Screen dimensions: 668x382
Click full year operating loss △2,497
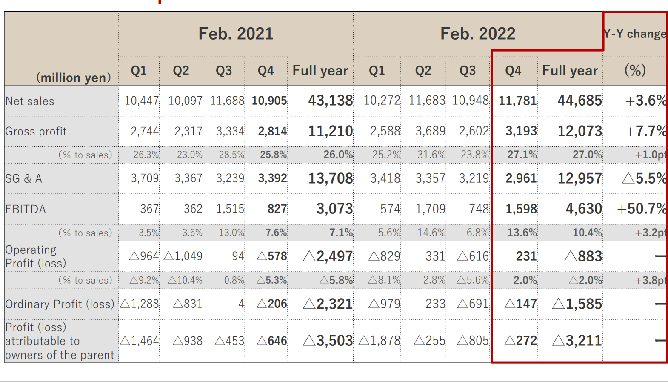[x=328, y=256]
